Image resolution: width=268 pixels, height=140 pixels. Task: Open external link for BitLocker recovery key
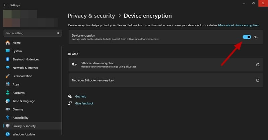258,80
